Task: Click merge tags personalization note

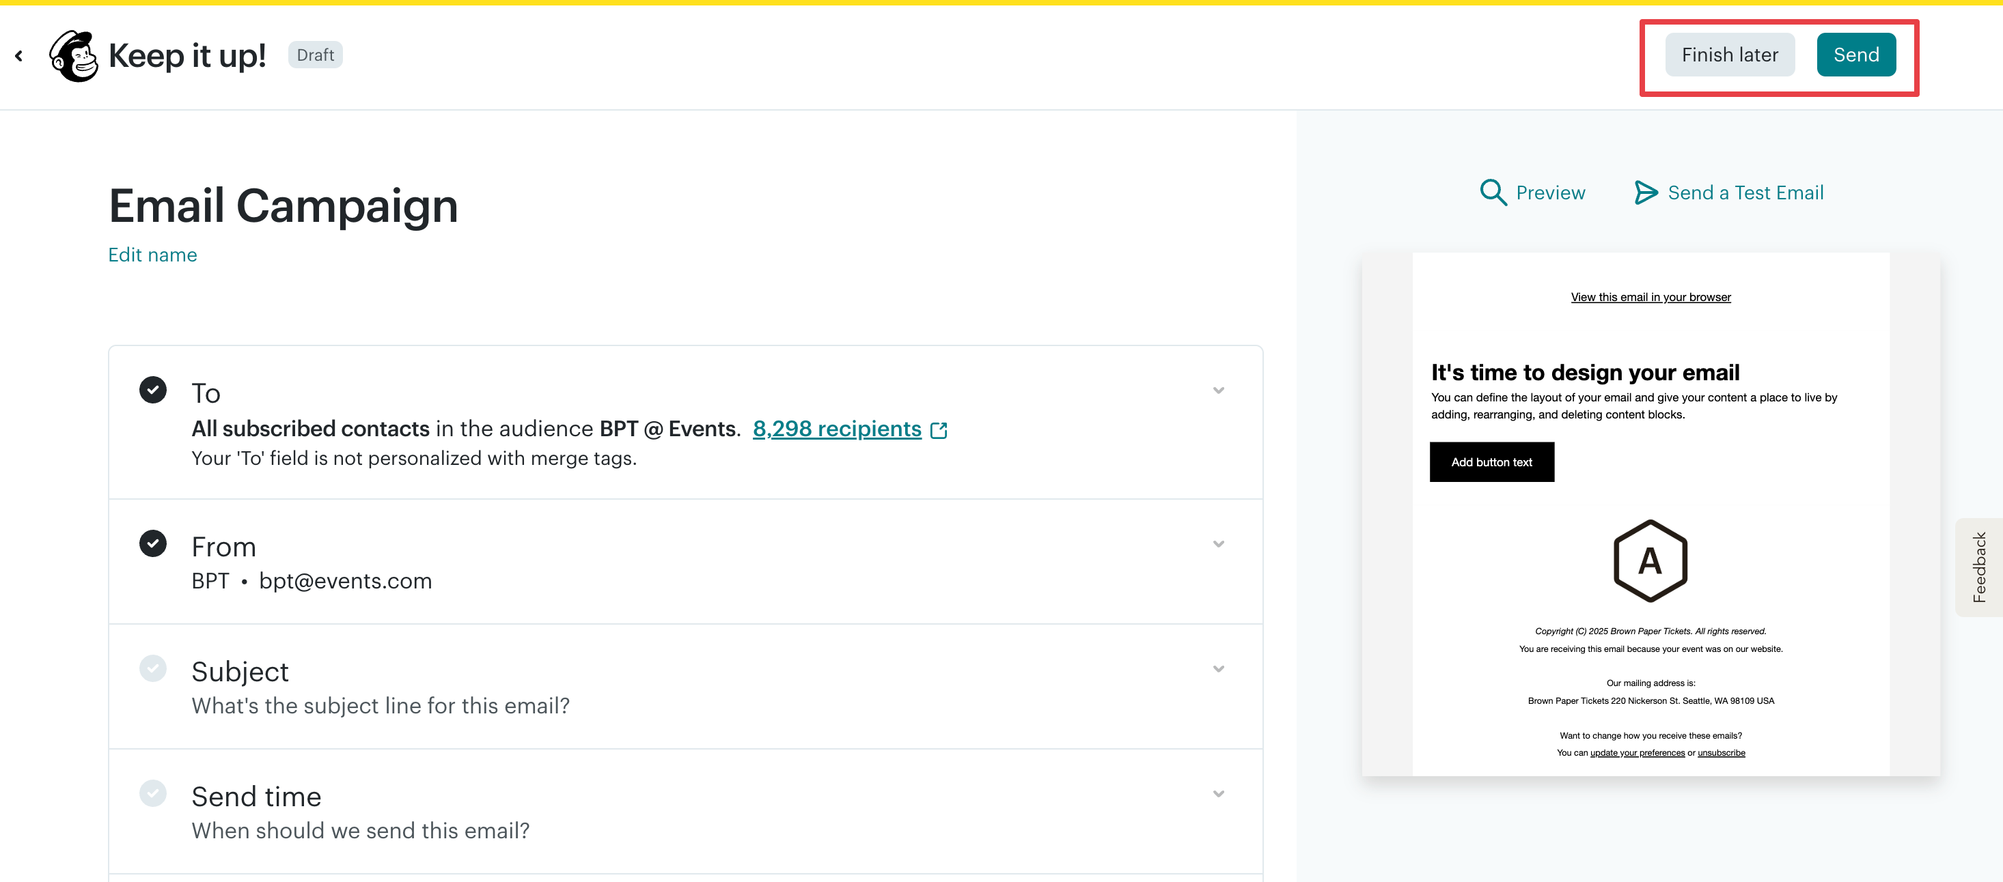Action: click(414, 459)
